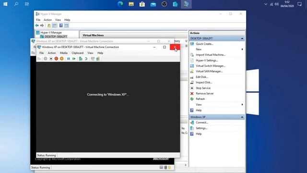
Task: Click the Ctrl+Alt+Delete toolbar icon
Action: click(x=39, y=59)
